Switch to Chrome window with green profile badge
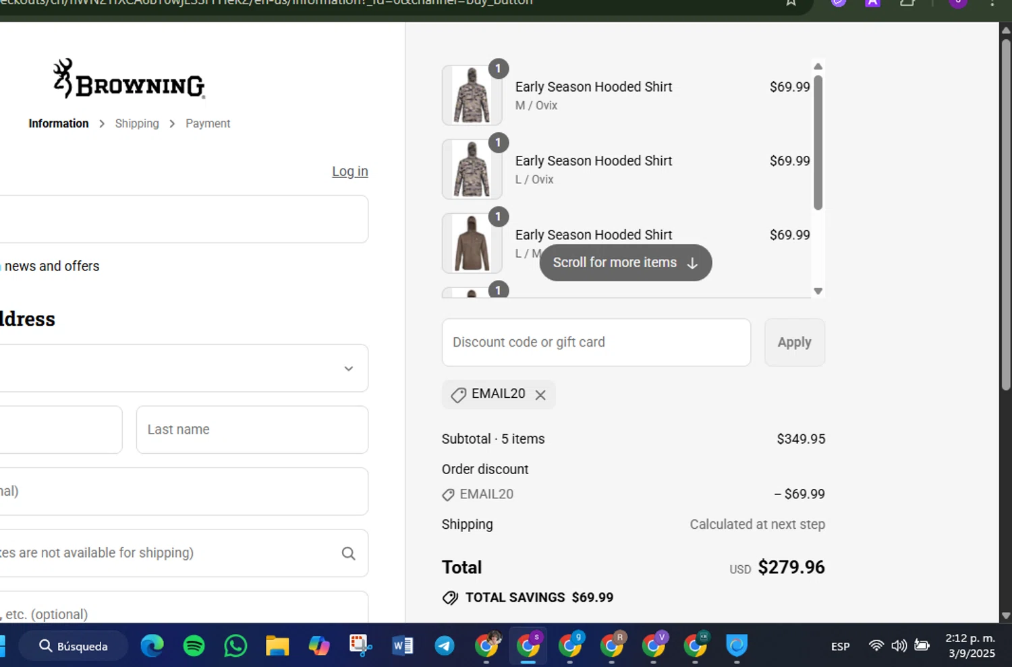 [696, 646]
